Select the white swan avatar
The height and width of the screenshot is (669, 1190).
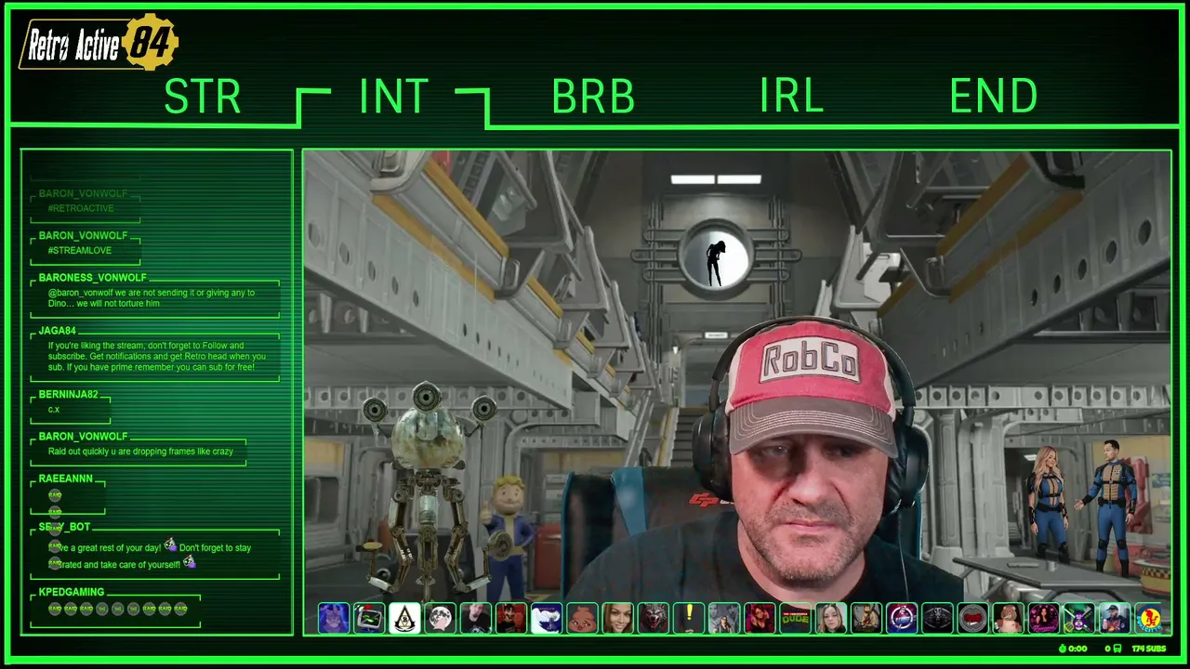click(x=547, y=618)
